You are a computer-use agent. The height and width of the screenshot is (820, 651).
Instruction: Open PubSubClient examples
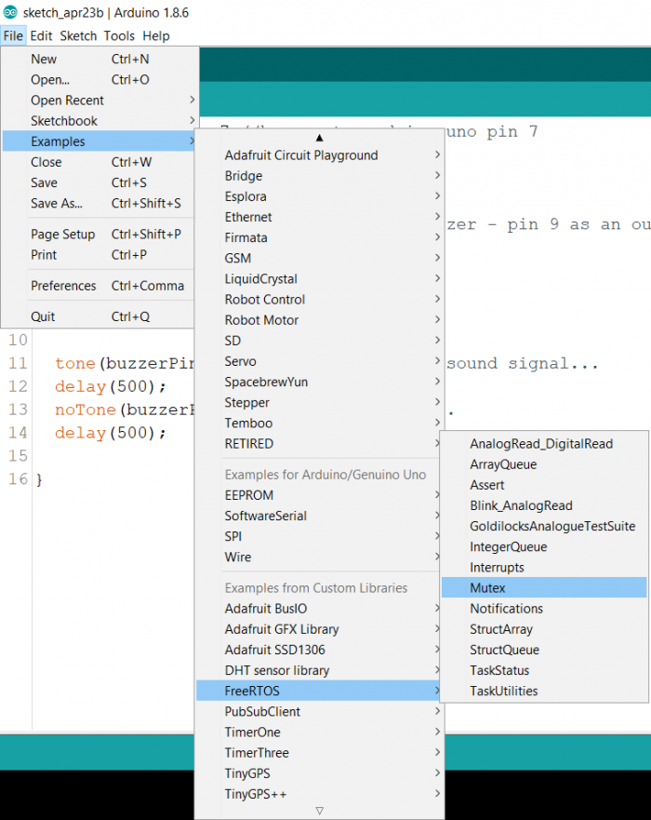(320, 711)
